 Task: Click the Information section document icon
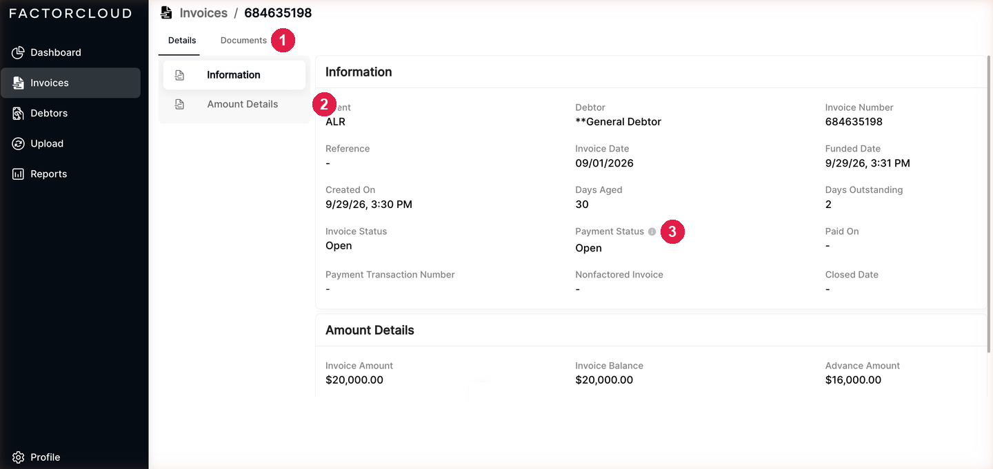pos(180,75)
